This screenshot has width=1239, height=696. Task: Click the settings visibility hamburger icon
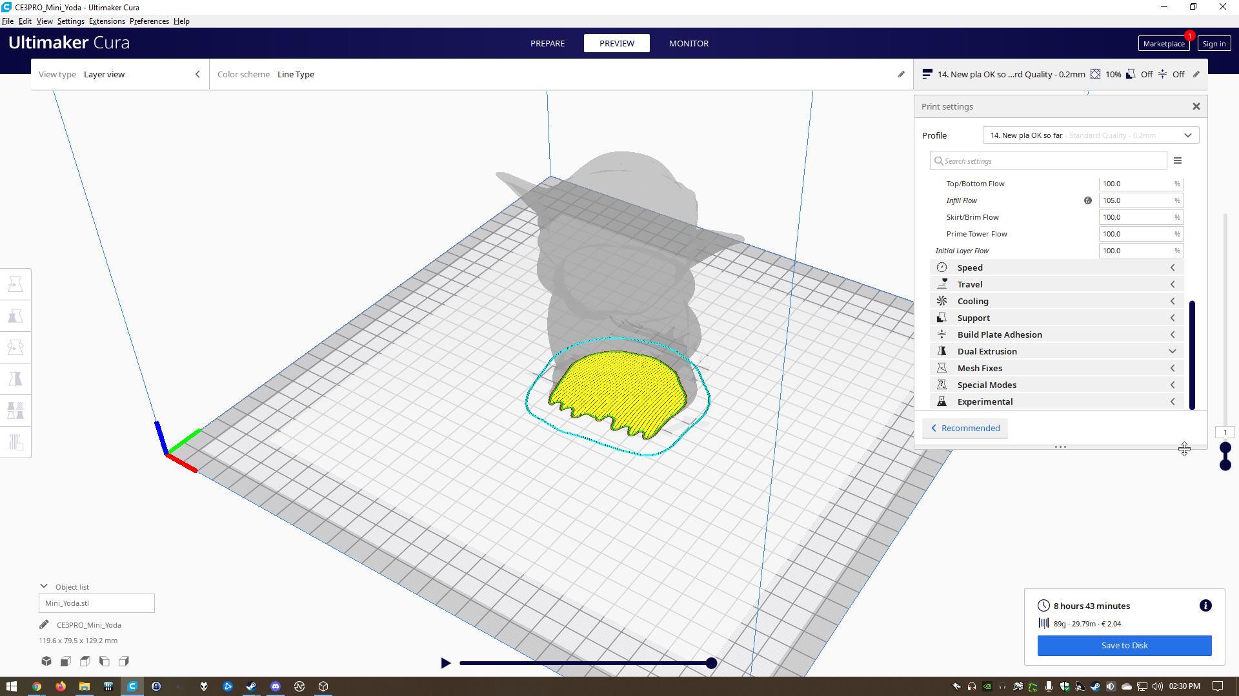(x=1178, y=161)
